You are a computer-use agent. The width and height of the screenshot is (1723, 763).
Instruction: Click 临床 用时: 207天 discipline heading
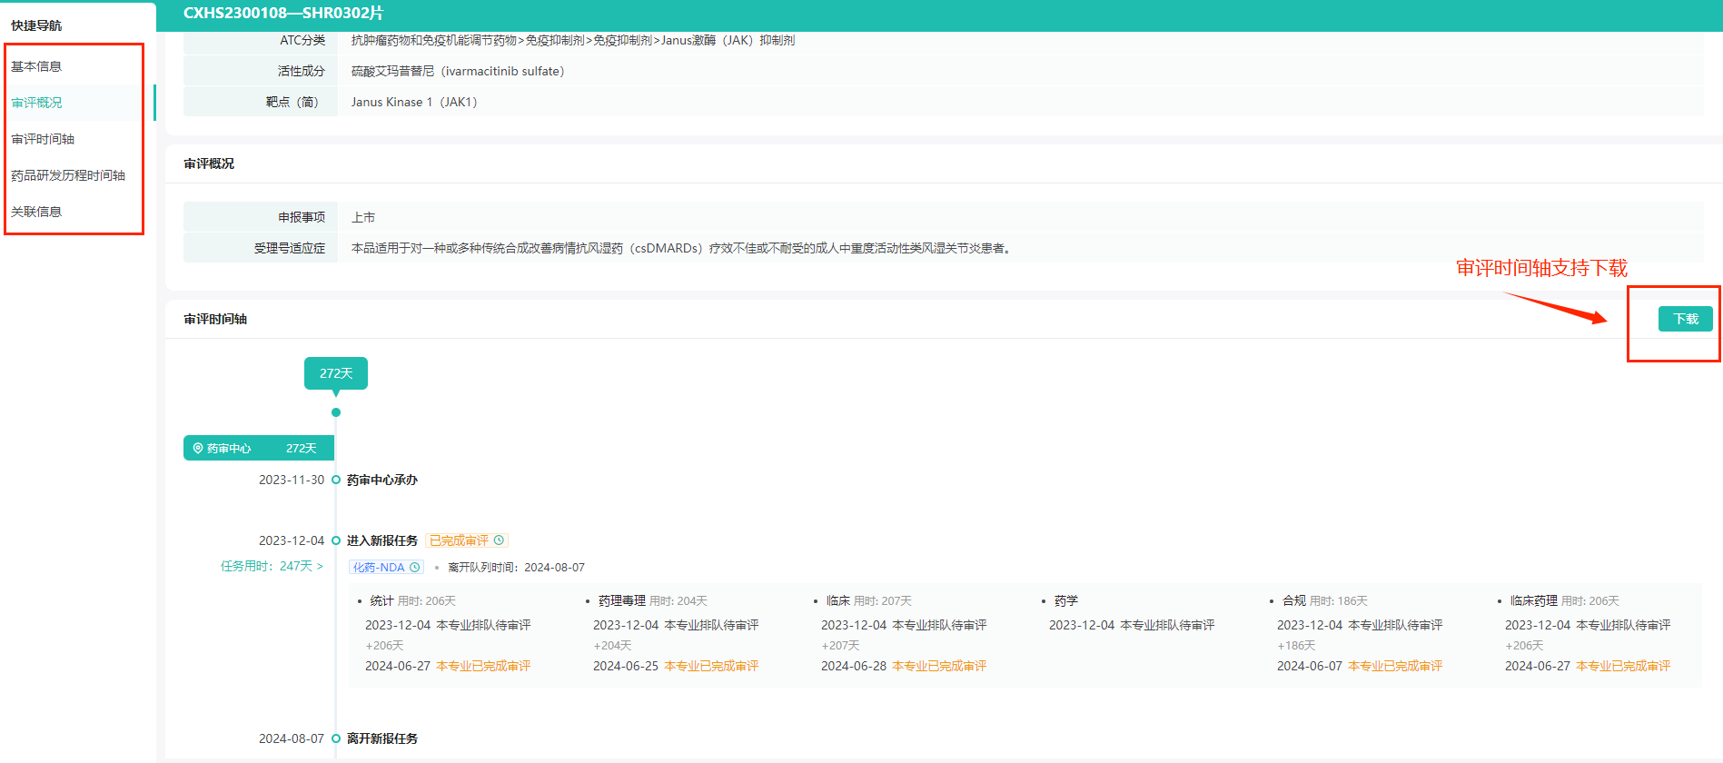[868, 601]
